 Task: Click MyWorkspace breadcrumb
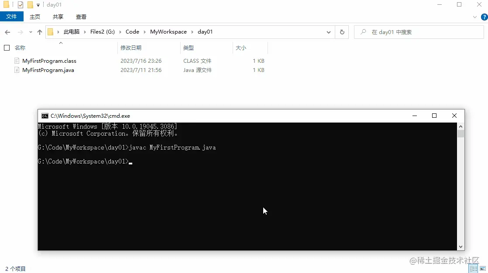click(168, 32)
